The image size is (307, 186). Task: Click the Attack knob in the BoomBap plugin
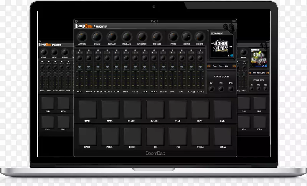tap(83, 37)
